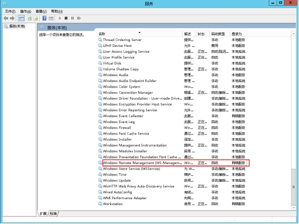Viewport: 299px width, 224px height.
Task: Open the 操作(A) menu
Action: (25, 11)
